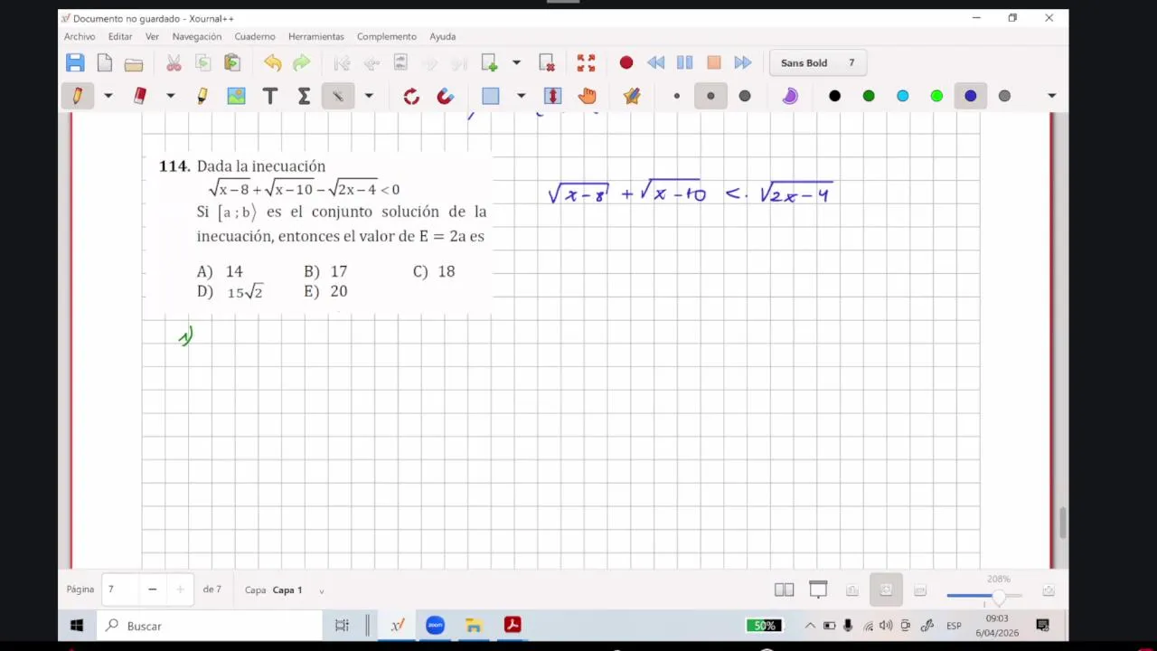
Task: Pick the bright green color swatch
Action: tap(936, 96)
